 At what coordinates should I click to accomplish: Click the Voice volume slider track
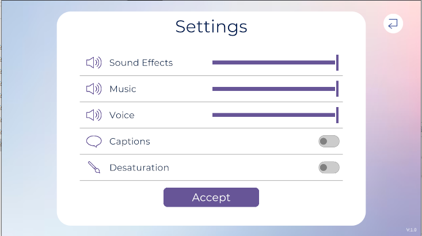273,115
